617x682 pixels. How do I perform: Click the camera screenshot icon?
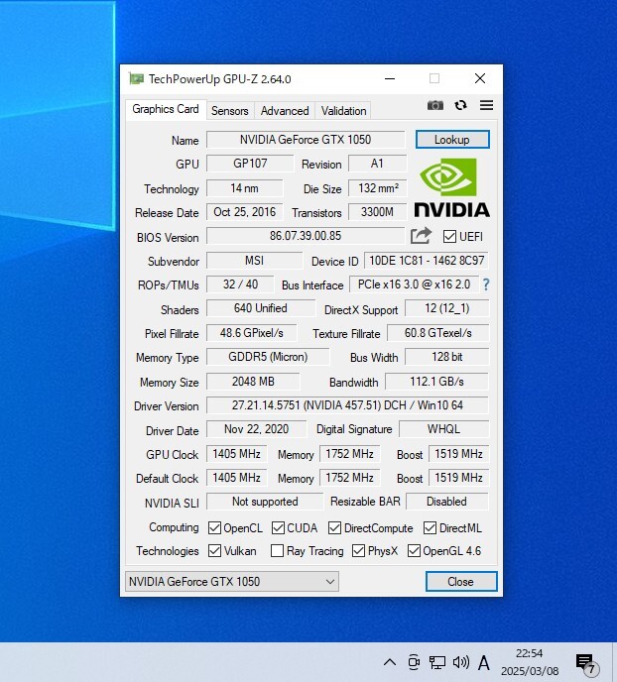click(435, 105)
